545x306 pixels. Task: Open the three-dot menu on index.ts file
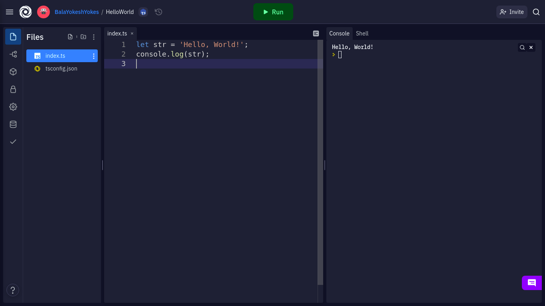pos(93,56)
